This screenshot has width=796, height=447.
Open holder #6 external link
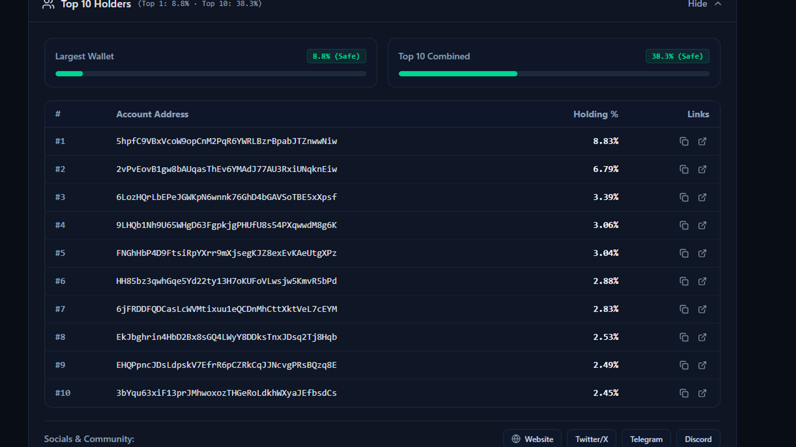702,281
